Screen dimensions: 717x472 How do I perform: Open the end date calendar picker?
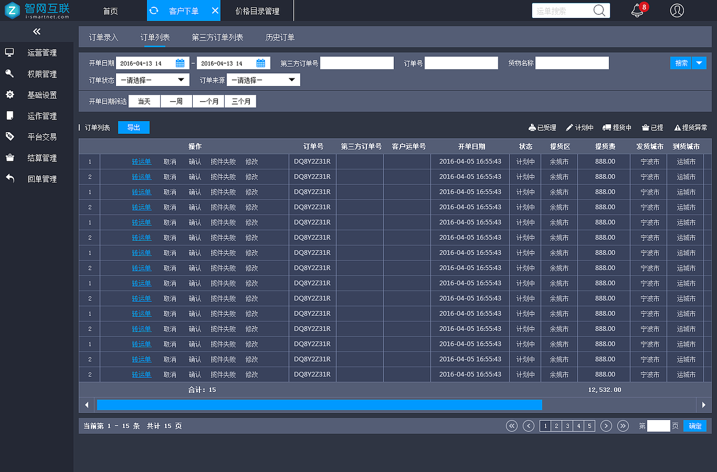coord(261,63)
